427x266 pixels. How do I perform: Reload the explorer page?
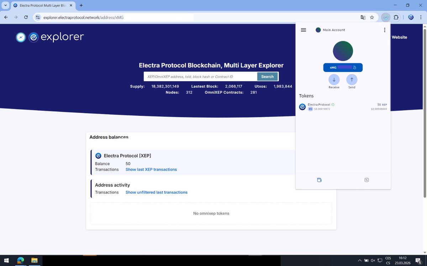tap(26, 17)
